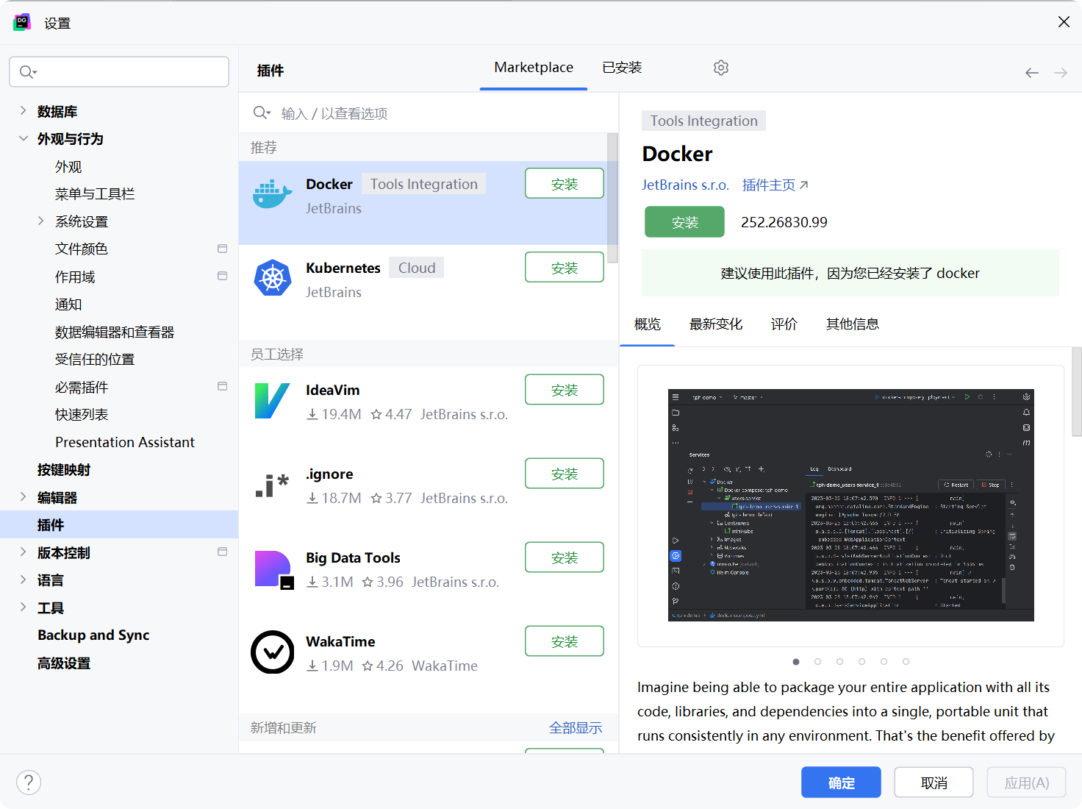Close the settings dialog with X

pos(1064,22)
